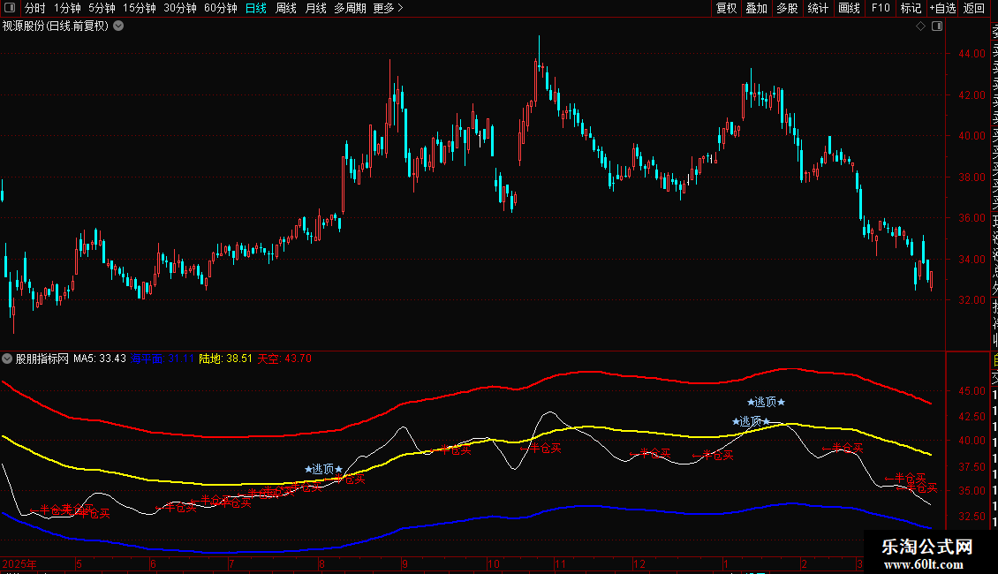The image size is (998, 574).
Task: Click the 视源股份(日线.前复权) chart title
Action: tap(56, 26)
